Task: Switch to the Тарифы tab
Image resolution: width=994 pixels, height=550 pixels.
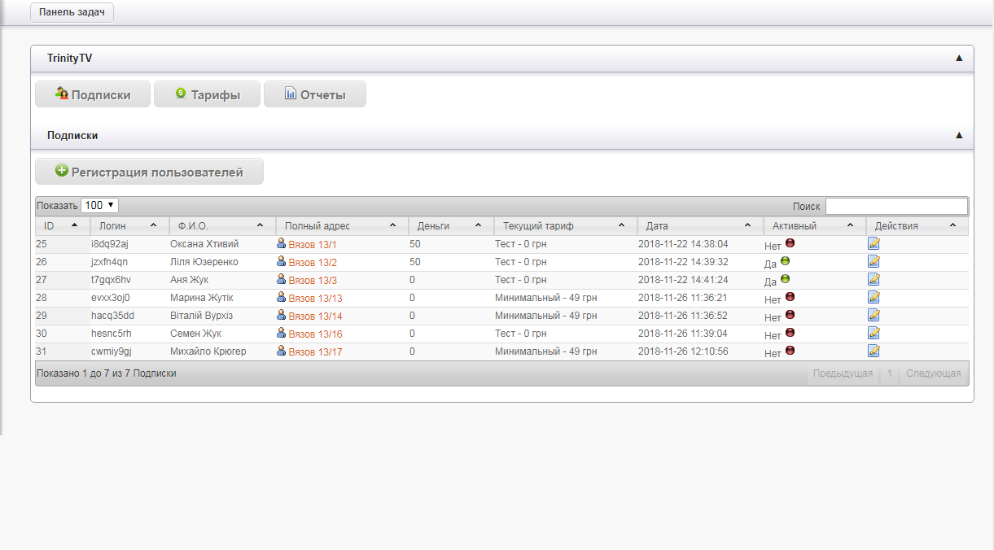Action: 208,94
